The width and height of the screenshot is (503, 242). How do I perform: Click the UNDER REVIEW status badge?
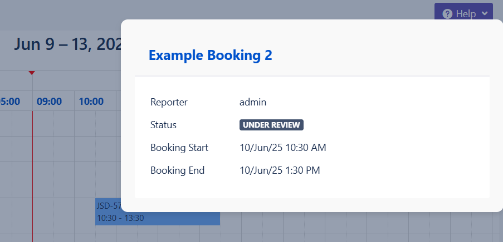pyautogui.click(x=271, y=125)
